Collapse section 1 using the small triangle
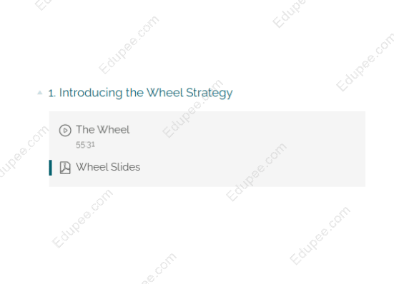This screenshot has width=394, height=284. pyautogui.click(x=40, y=93)
